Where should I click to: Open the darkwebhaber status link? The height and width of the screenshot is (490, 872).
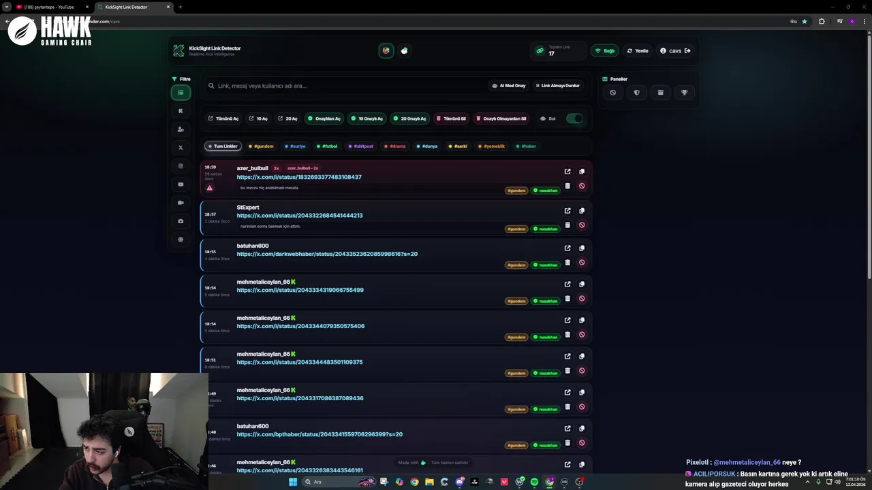(327, 254)
